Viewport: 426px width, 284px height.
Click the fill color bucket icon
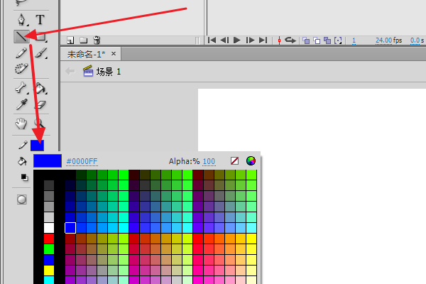pyautogui.click(x=22, y=161)
